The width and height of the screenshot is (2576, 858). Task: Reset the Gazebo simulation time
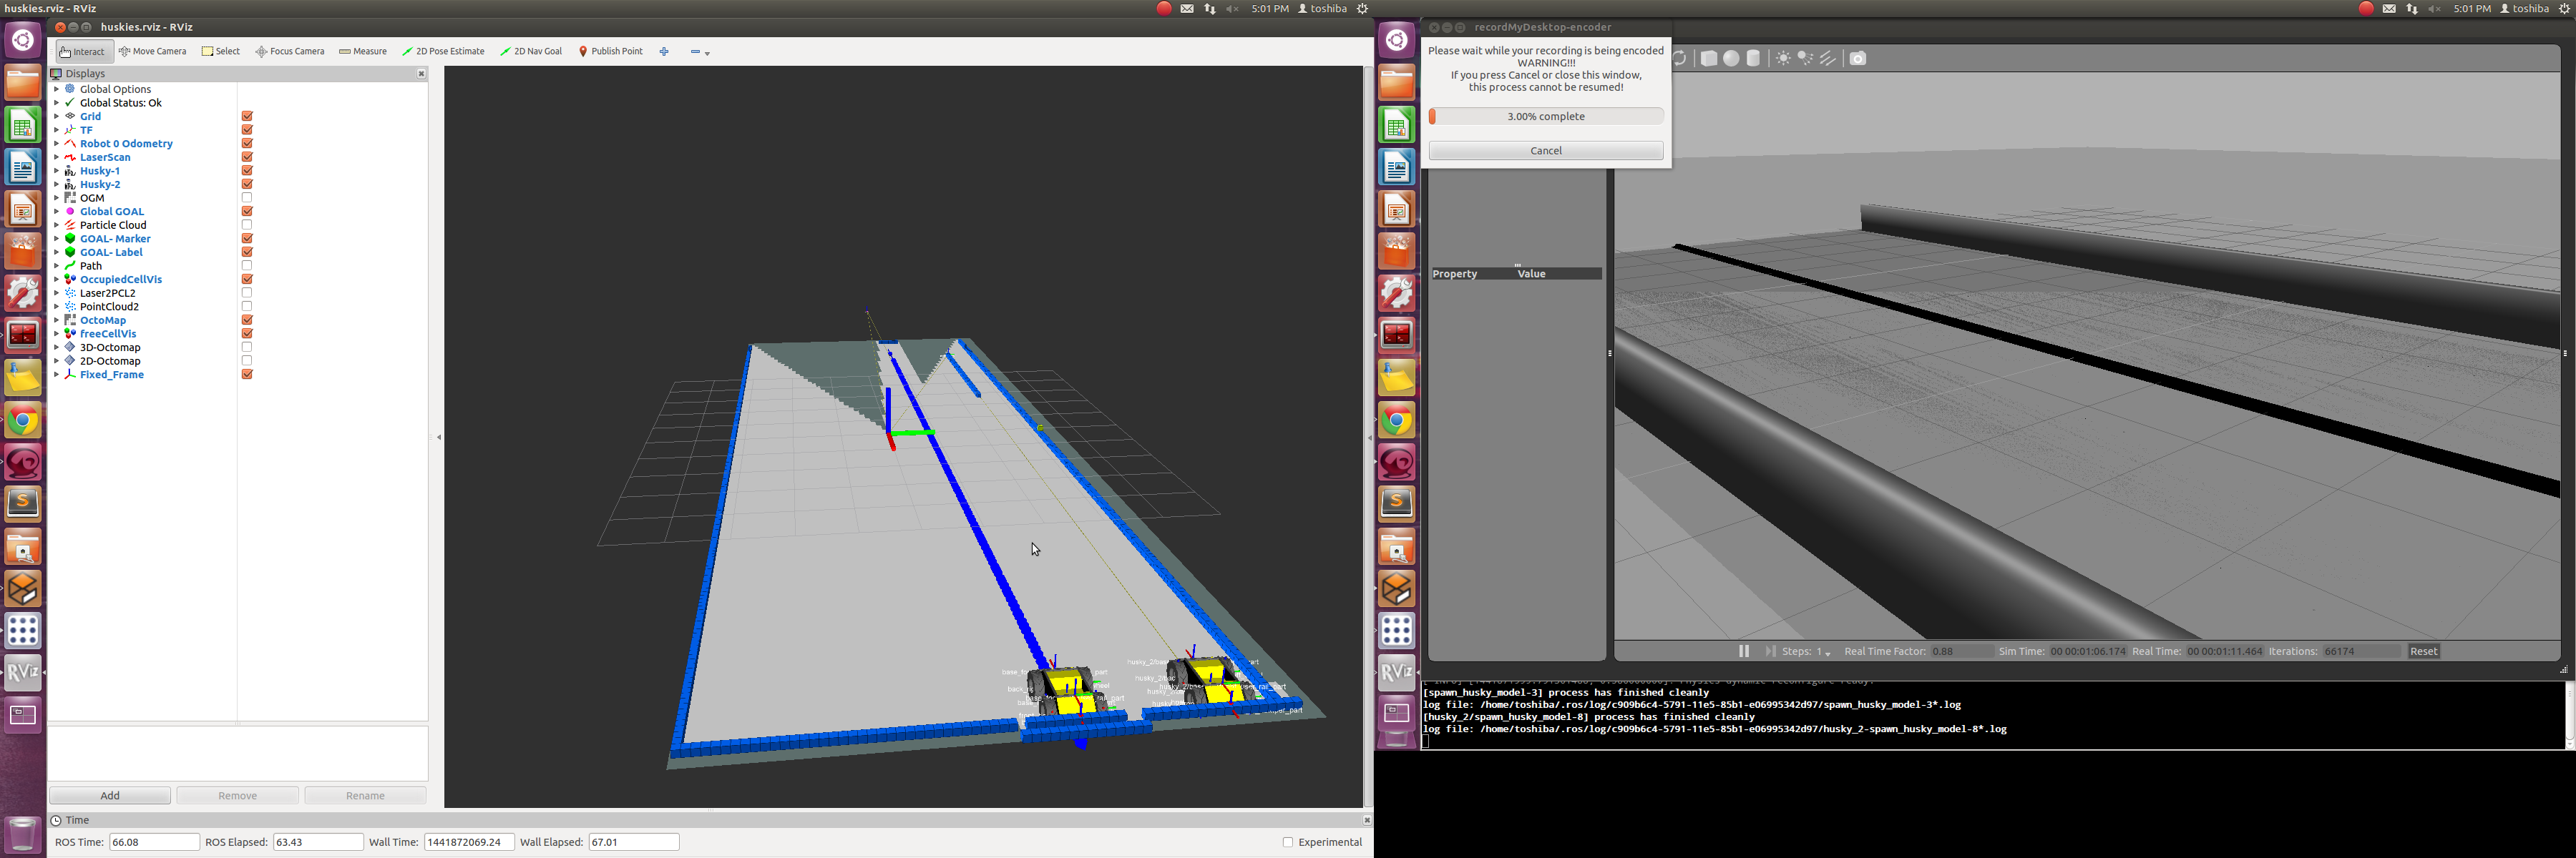click(2424, 651)
